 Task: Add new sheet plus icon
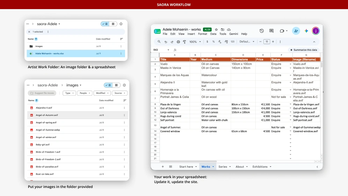[163, 167]
